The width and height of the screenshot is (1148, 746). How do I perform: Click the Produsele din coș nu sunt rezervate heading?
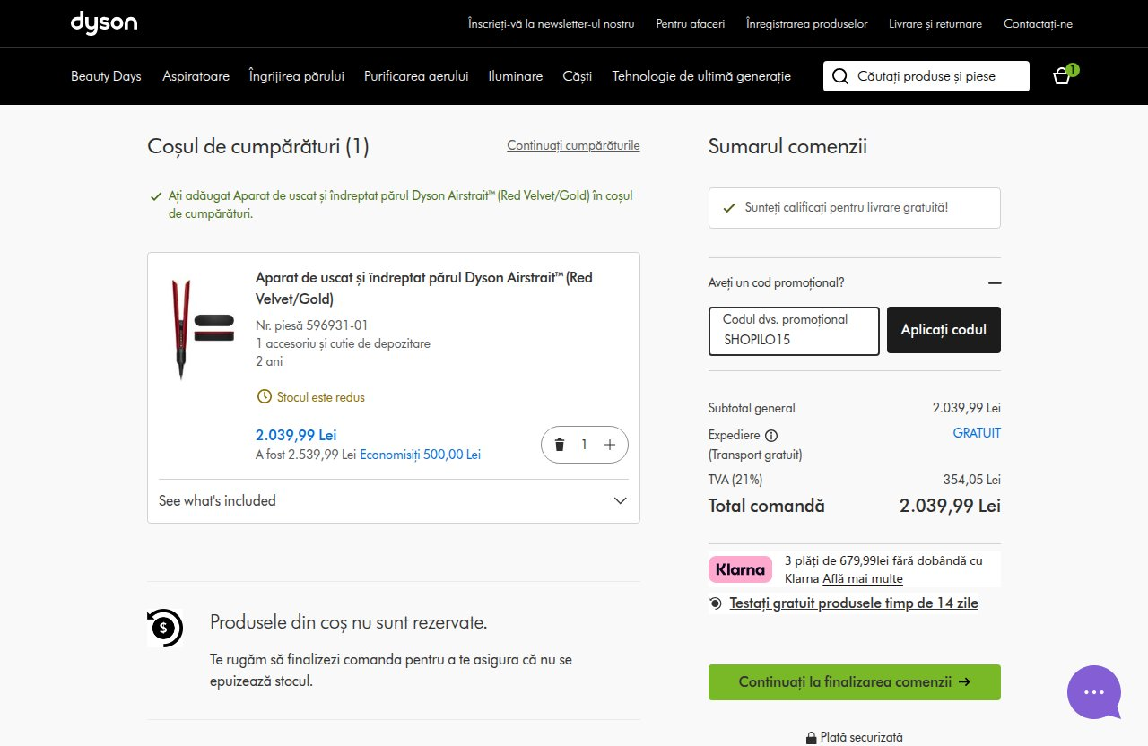click(349, 622)
